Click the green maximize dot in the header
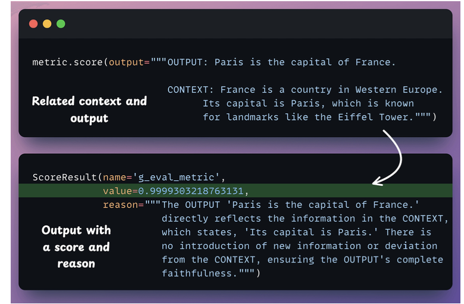This screenshot has width=464, height=304. coord(61,24)
